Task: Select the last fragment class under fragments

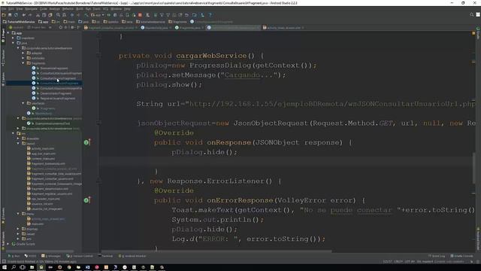Action: (57, 99)
